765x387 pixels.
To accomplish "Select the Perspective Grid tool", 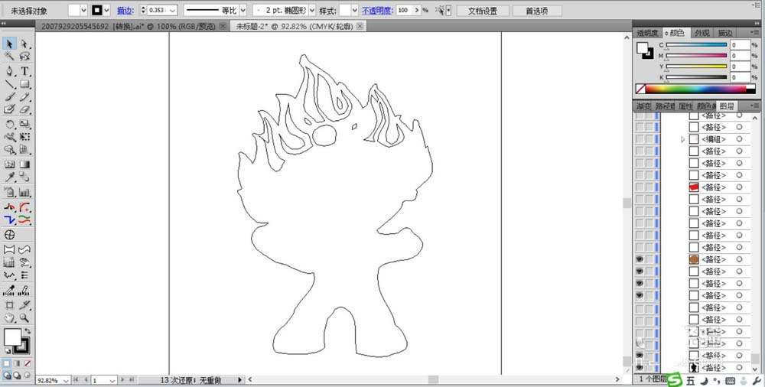I will click(x=24, y=150).
